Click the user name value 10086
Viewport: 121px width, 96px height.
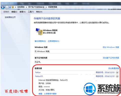point(48,83)
